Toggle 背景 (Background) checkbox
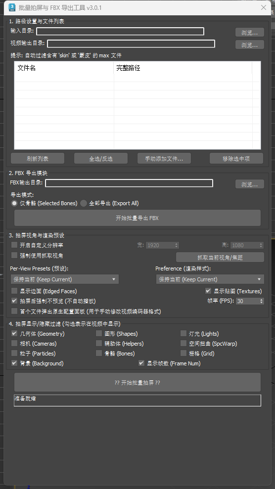 click(14, 363)
